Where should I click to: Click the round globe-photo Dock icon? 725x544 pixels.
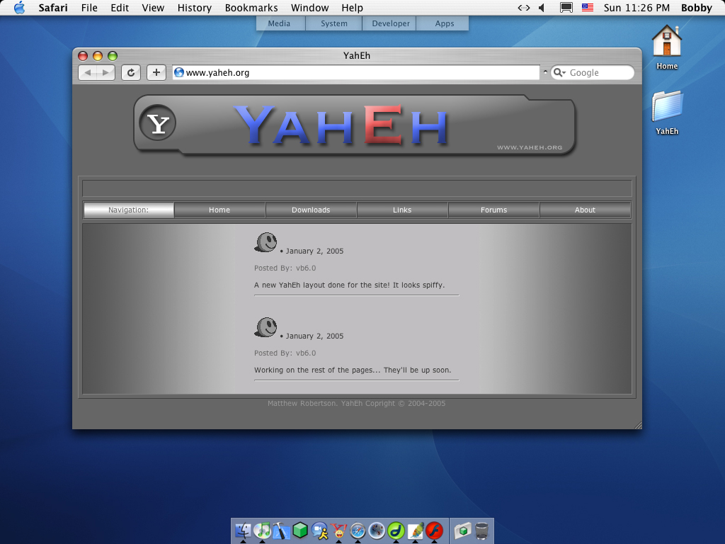click(377, 530)
